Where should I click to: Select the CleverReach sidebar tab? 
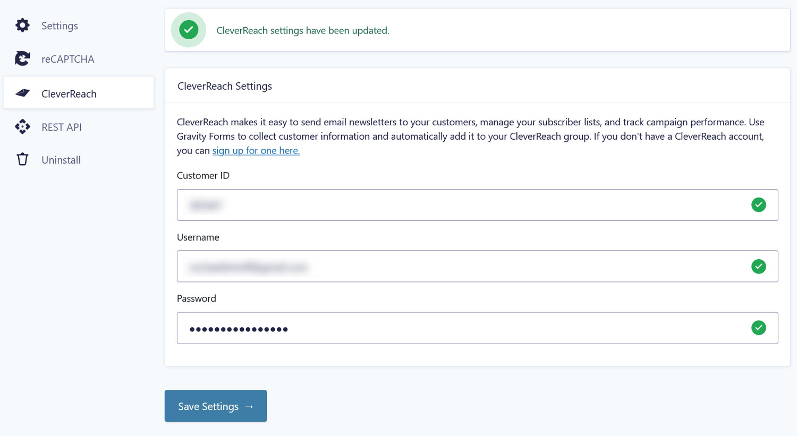[x=79, y=92]
